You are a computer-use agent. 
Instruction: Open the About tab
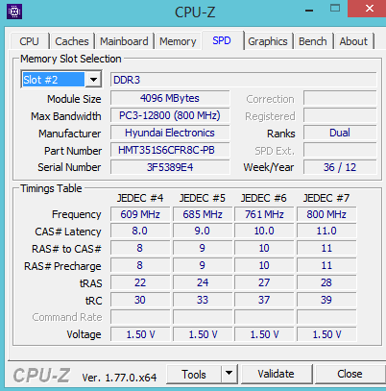tap(353, 41)
